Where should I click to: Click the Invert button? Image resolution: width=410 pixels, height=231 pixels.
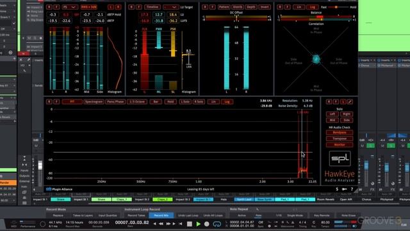pos(265,7)
